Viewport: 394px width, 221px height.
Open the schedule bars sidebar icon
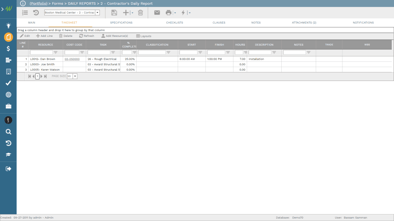click(8, 60)
